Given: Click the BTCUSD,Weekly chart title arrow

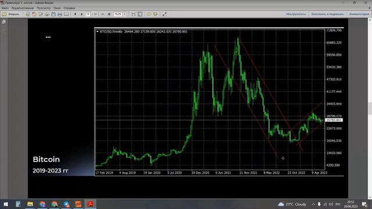Looking at the screenshot, I should (x=97, y=31).
